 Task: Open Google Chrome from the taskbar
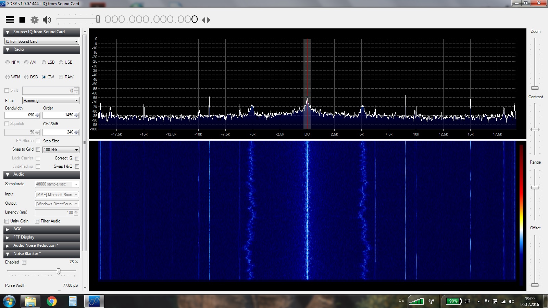52,301
